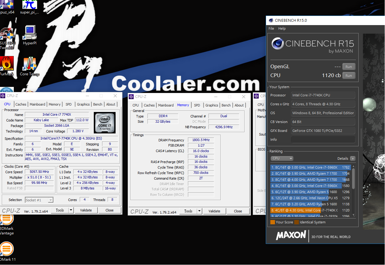Click the Multiplier value x 51.0 (8 - 51)
The height and width of the screenshot is (265, 385).
point(40,177)
